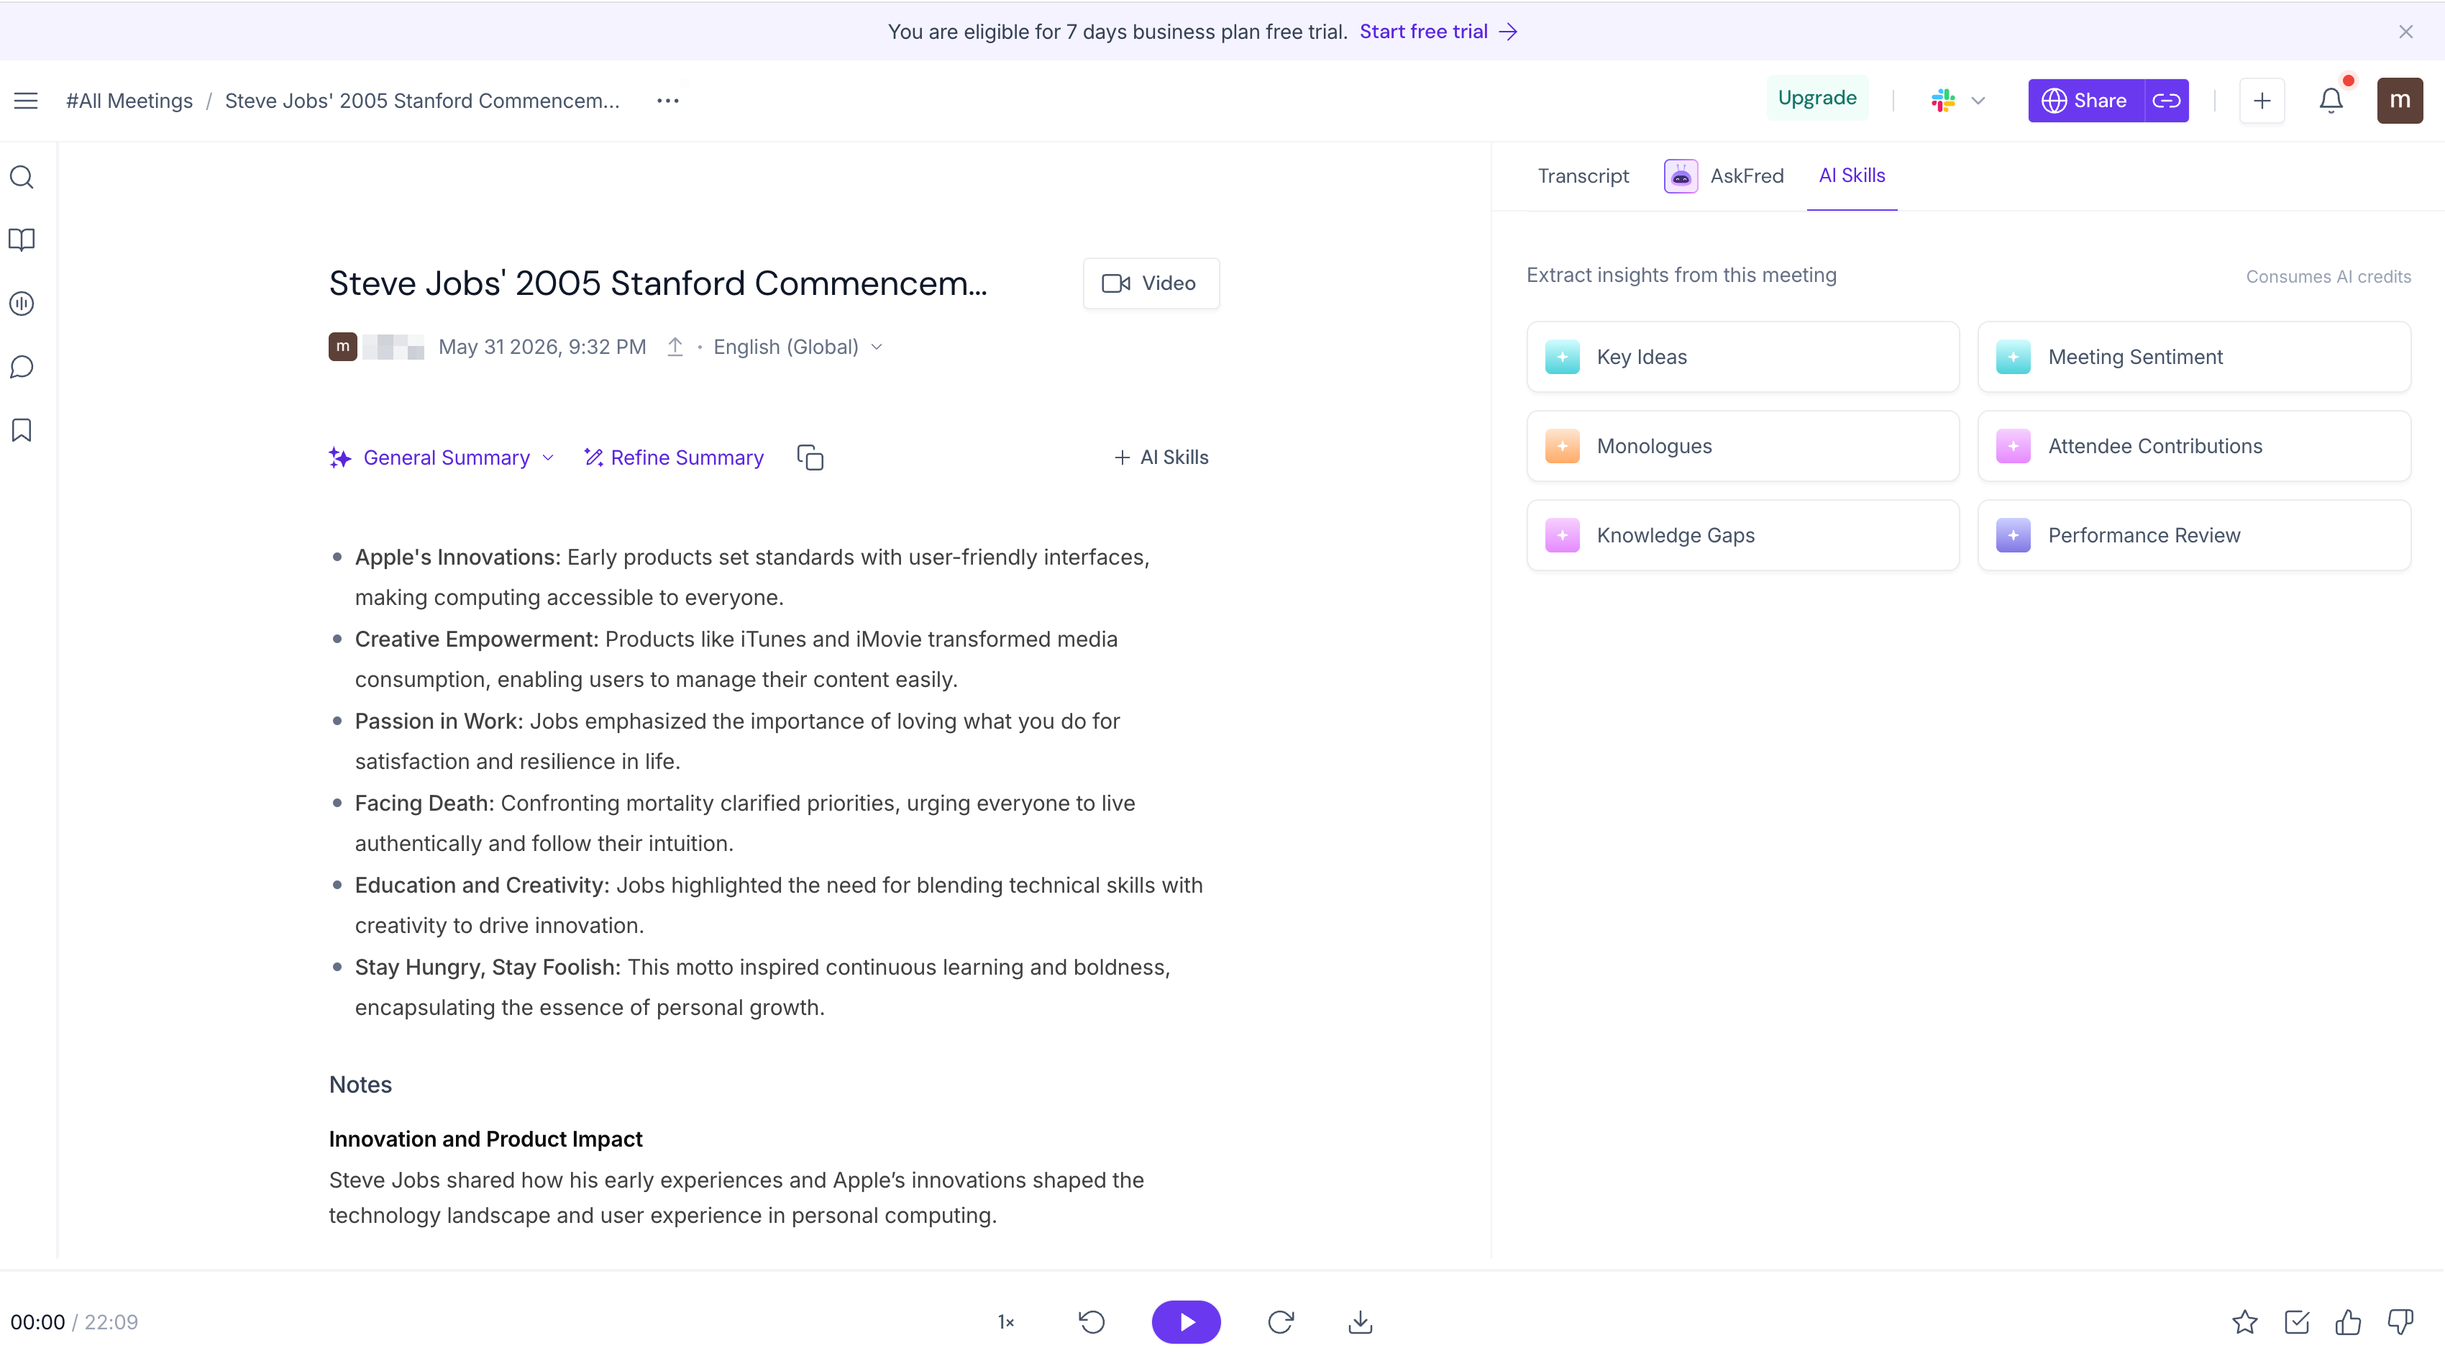Click the plus button in header

point(2262,101)
